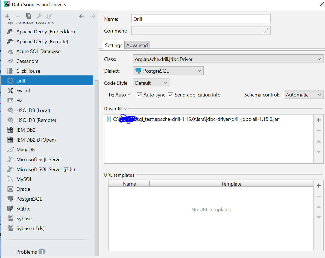
Task: Click the H2 driver icon
Action: [10, 101]
